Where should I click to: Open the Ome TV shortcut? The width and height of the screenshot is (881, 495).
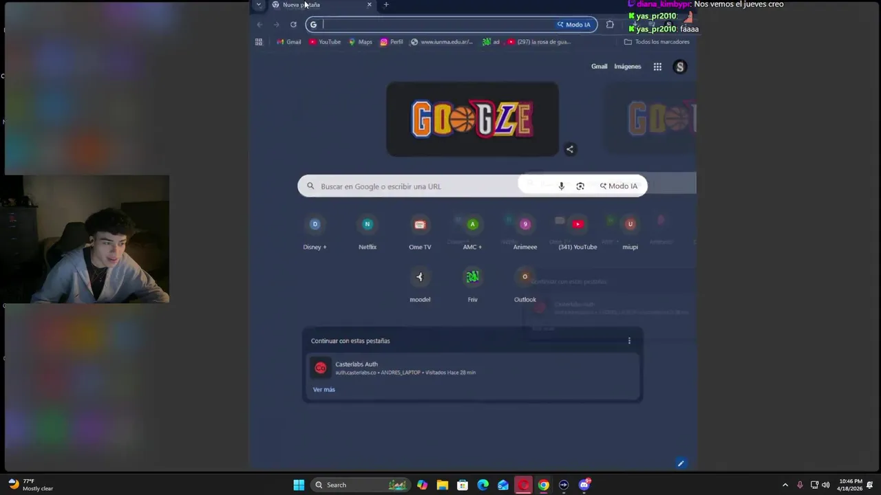pyautogui.click(x=420, y=233)
